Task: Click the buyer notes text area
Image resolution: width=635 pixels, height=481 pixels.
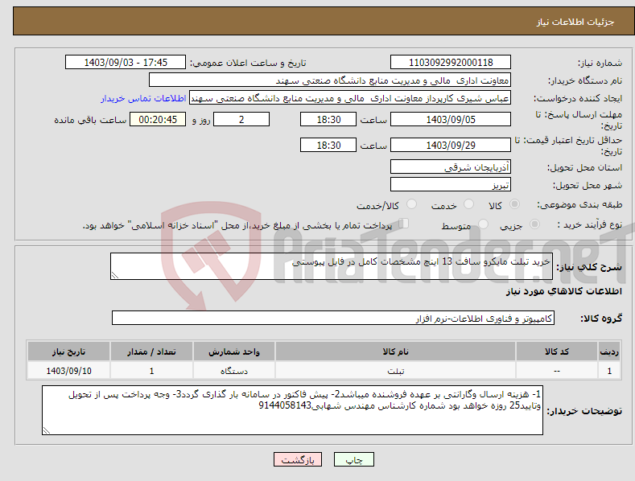Action: coord(292,410)
